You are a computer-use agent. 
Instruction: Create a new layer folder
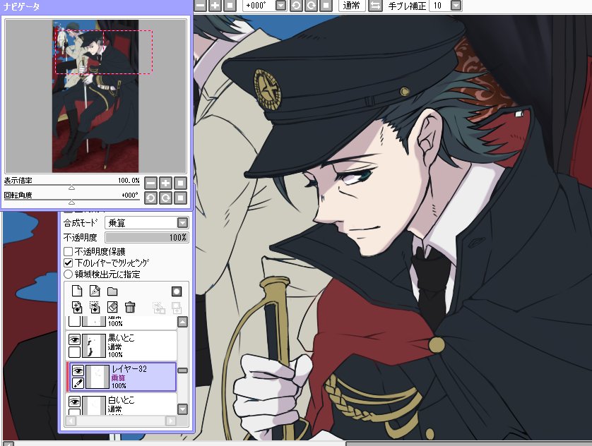[112, 291]
